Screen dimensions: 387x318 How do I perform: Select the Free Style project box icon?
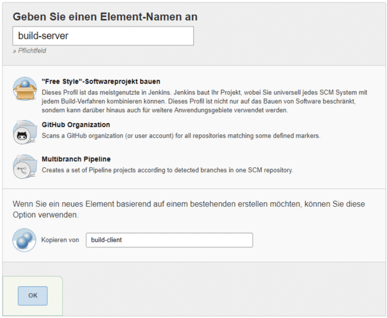pos(25,89)
